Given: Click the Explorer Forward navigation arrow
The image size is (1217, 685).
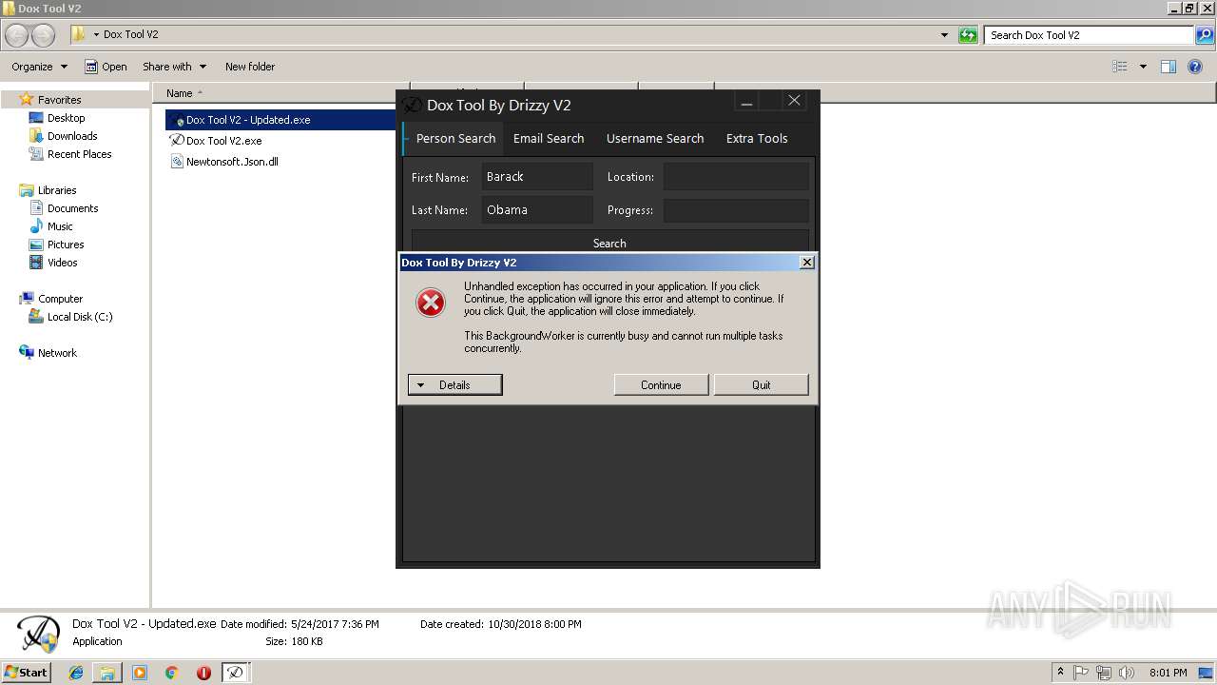Looking at the screenshot, I should 44,35.
